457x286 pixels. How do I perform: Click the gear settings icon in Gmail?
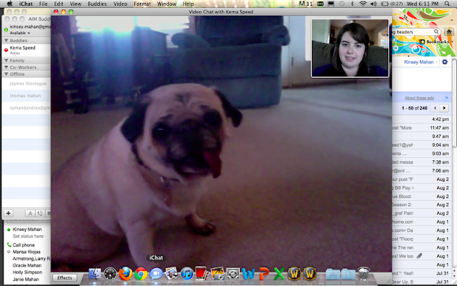[445, 62]
